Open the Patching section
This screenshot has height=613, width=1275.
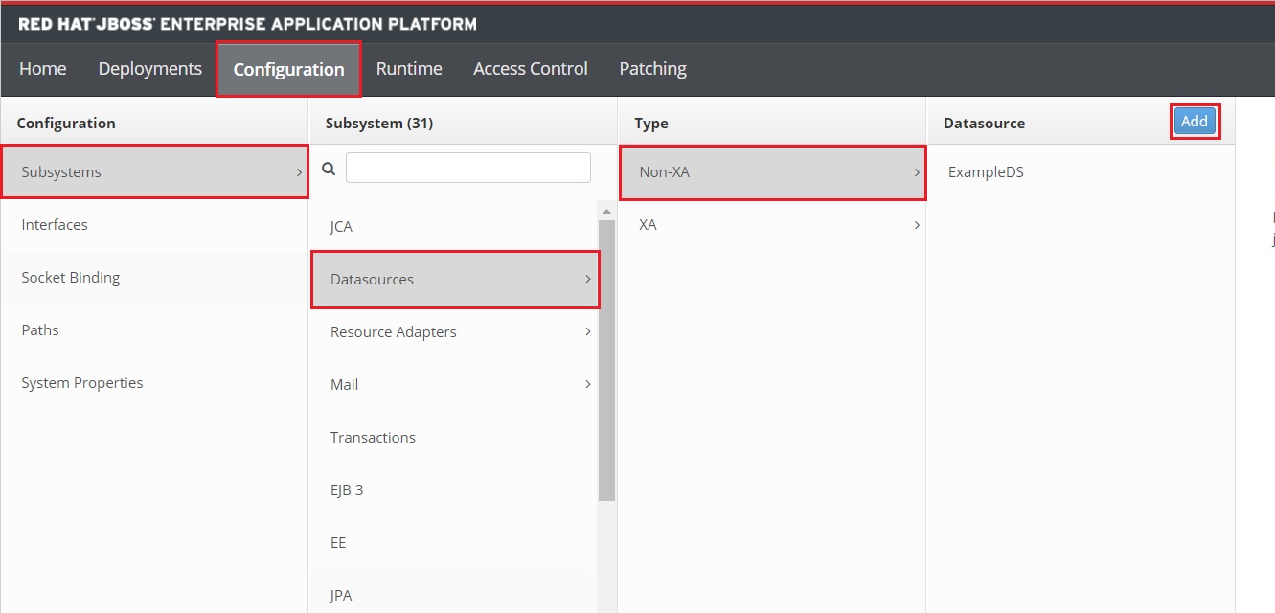tap(652, 68)
